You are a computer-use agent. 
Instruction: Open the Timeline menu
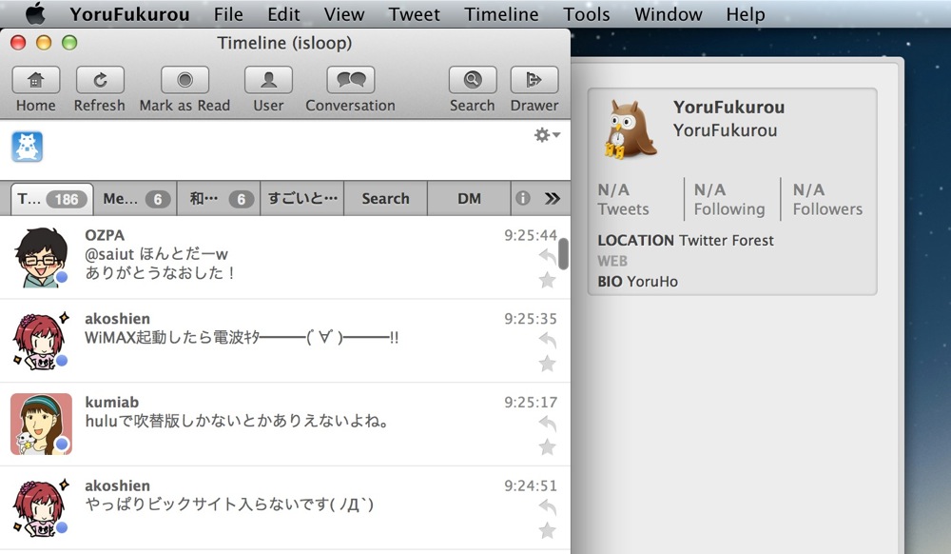pyautogui.click(x=501, y=14)
